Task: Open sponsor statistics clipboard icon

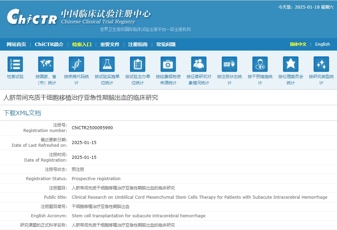Action: 138,64
